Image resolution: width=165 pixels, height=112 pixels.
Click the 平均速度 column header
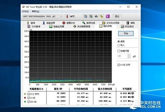[127, 89]
